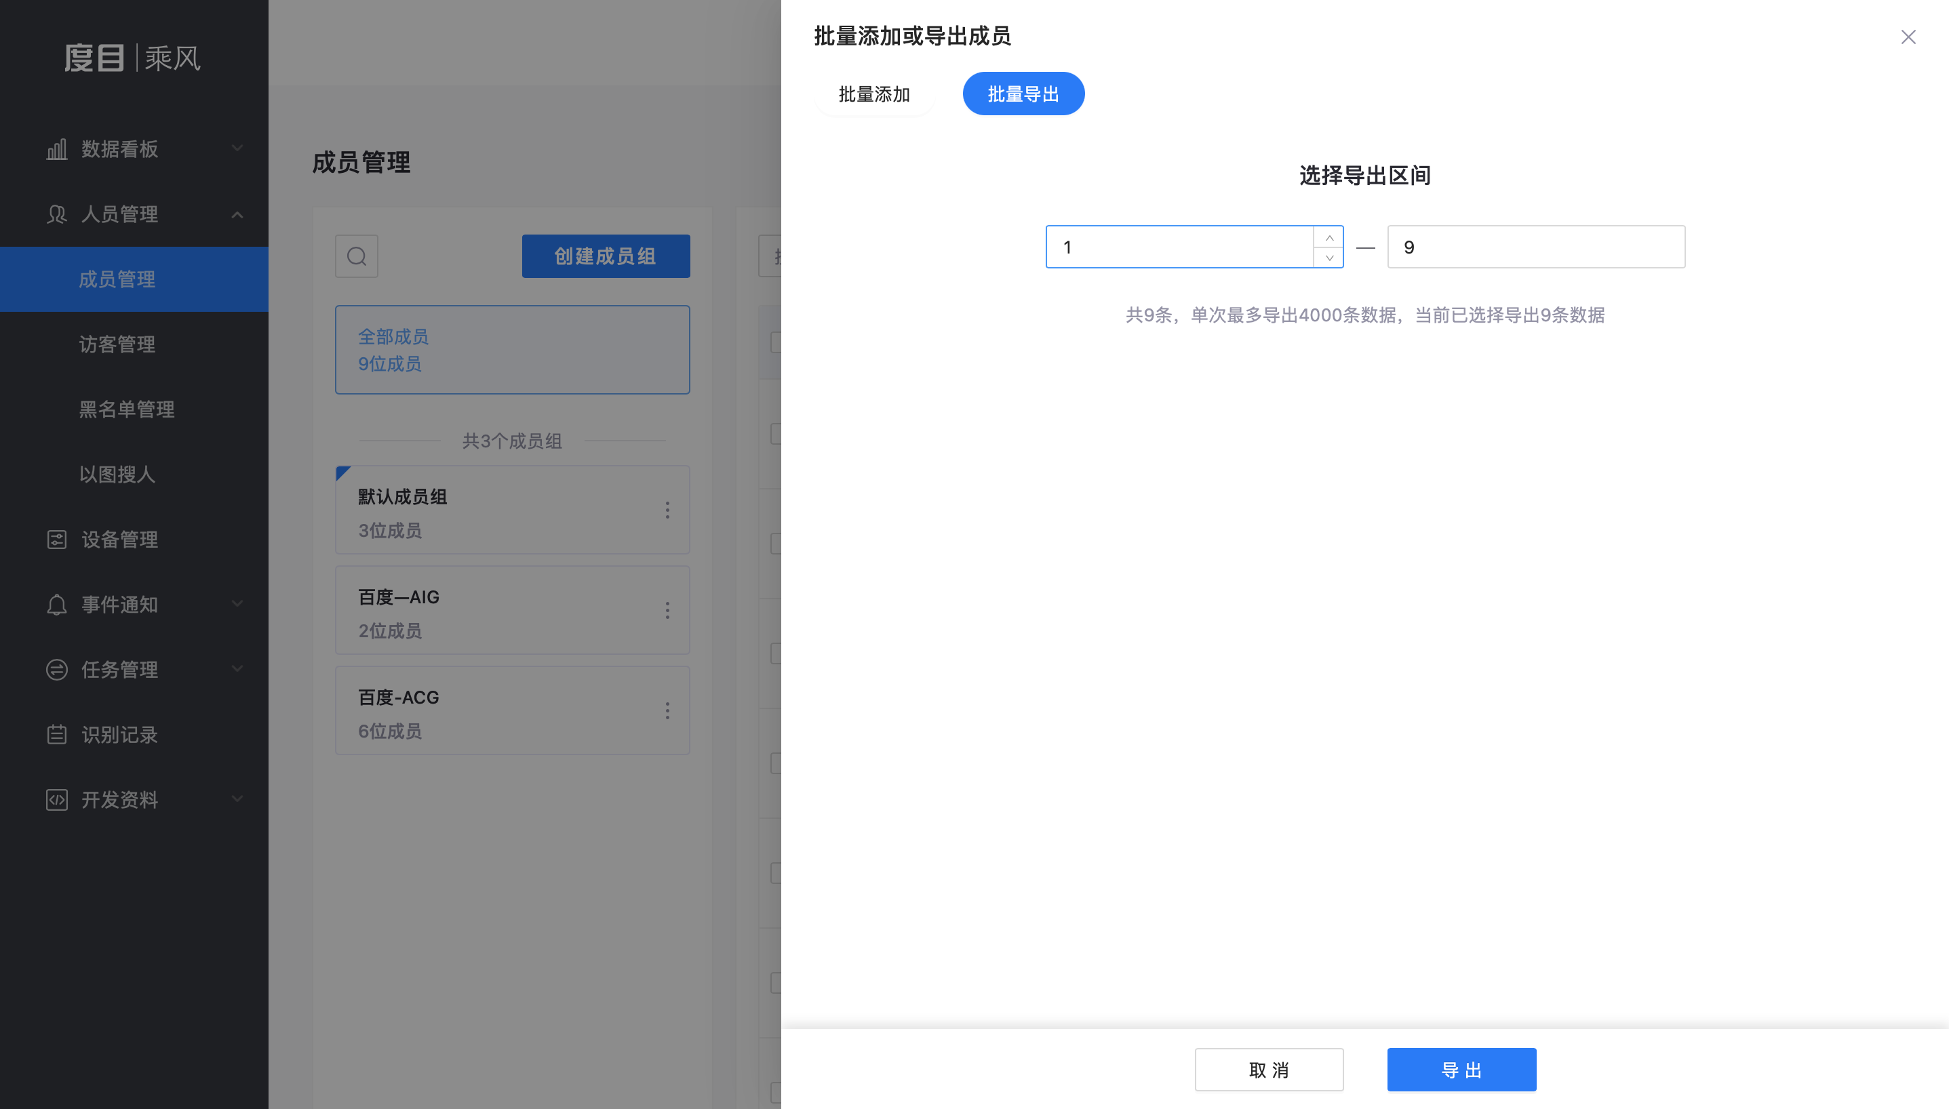Screen dimensions: 1949x1109
Task: Click the 开发资料 code icon
Action: click(x=57, y=800)
